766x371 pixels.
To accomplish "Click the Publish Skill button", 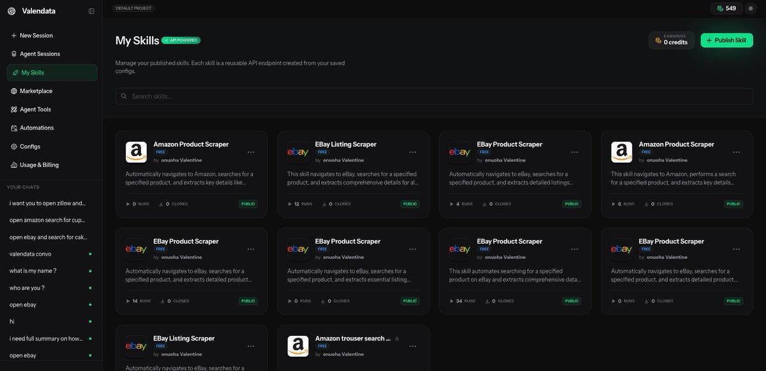I will tap(726, 40).
